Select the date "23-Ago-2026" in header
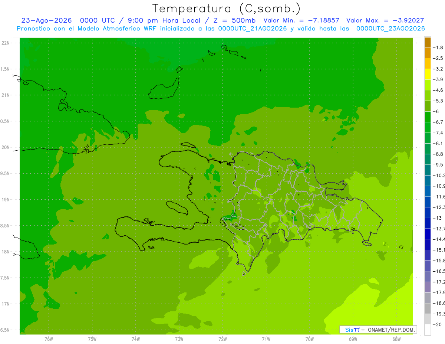 click(46, 20)
